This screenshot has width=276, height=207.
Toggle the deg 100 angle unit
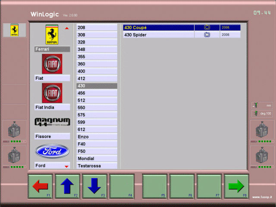[262, 113]
